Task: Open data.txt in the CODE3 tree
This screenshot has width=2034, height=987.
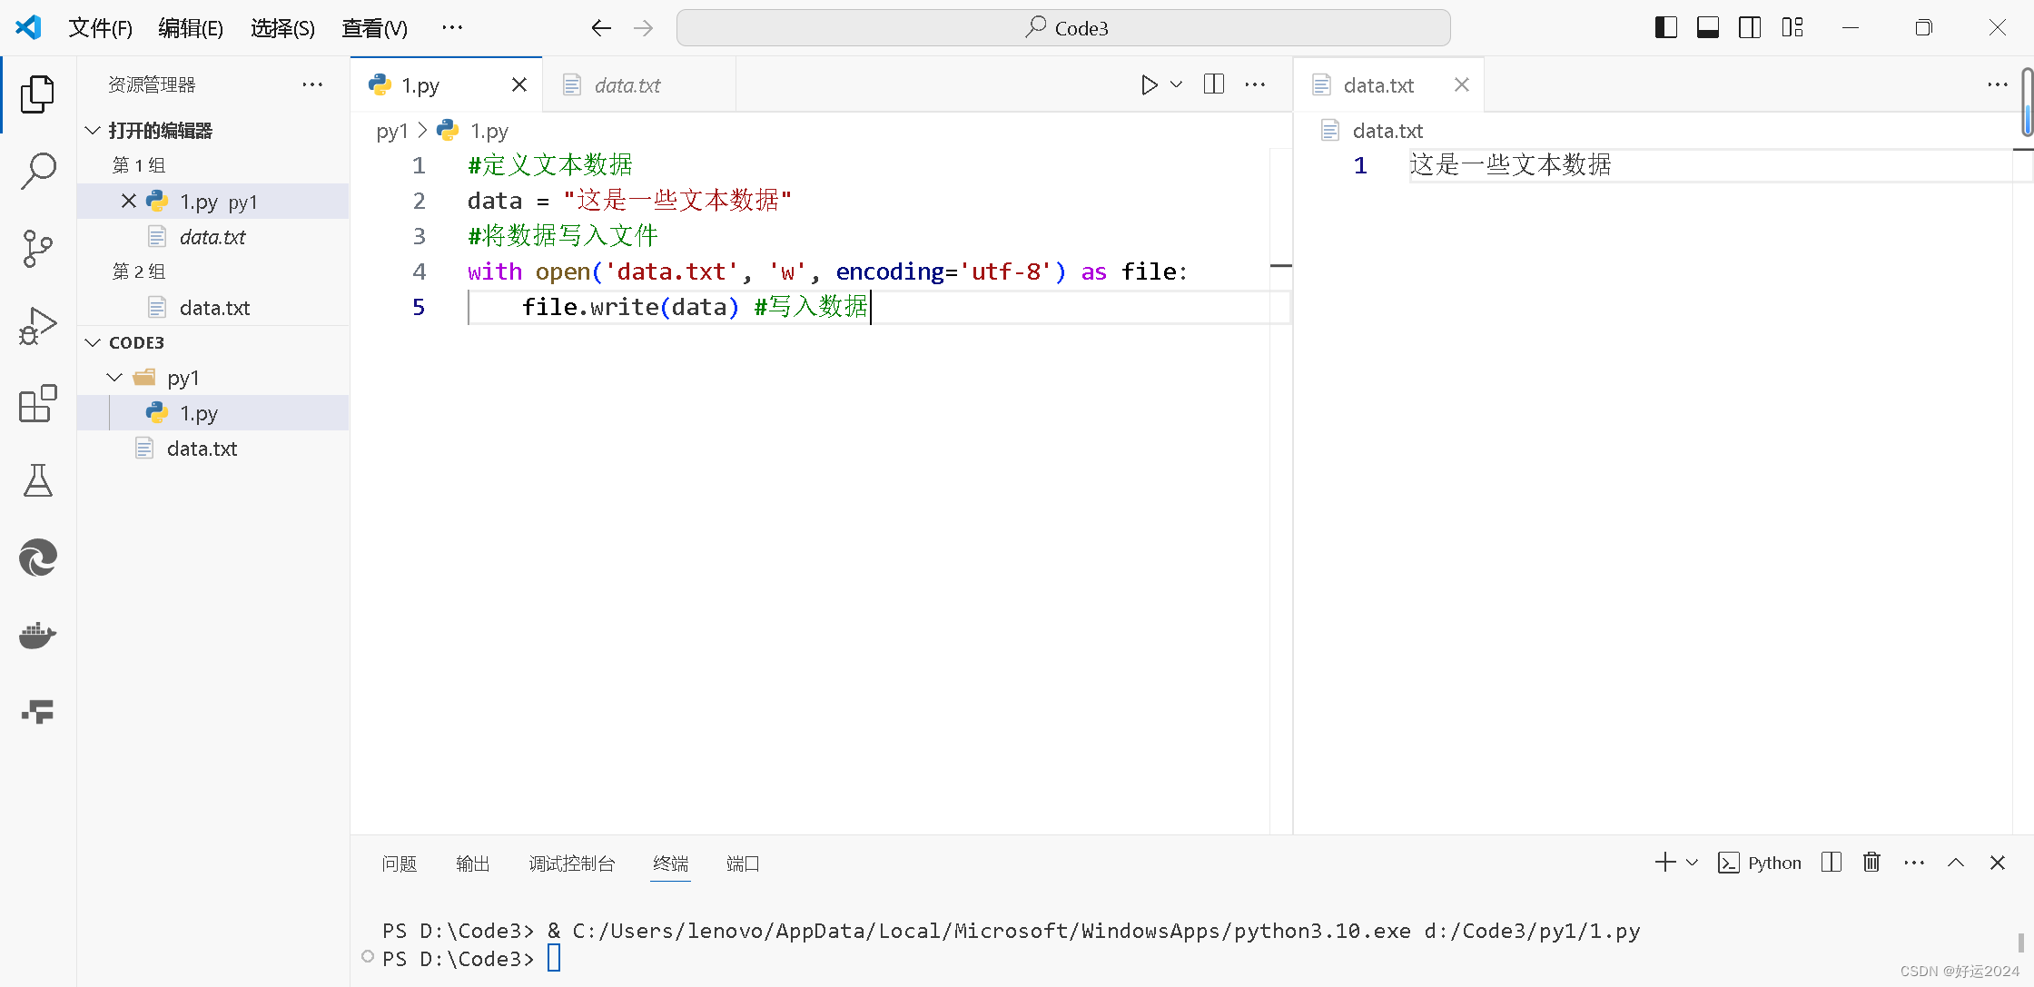Action: tap(202, 449)
